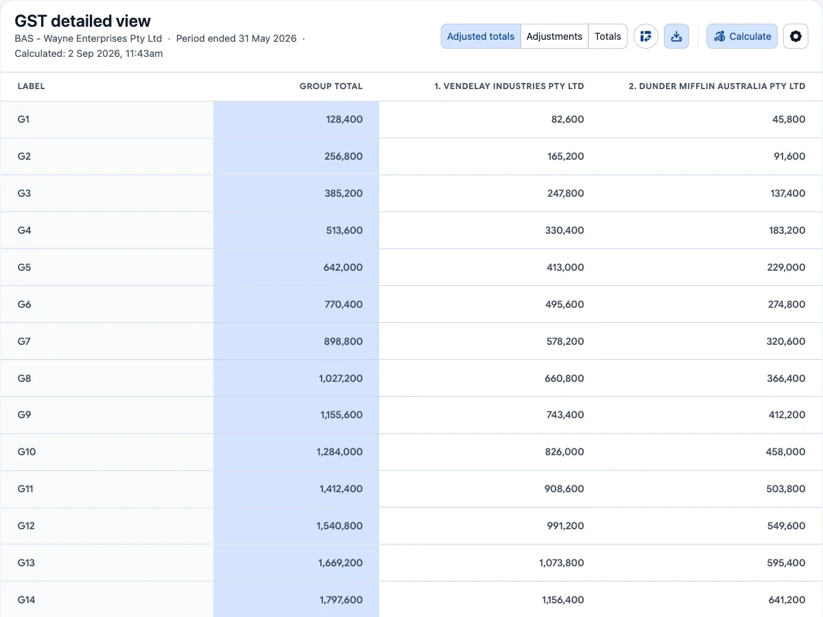Click group total 1,797,600 cell
The width and height of the screenshot is (823, 617).
(341, 600)
